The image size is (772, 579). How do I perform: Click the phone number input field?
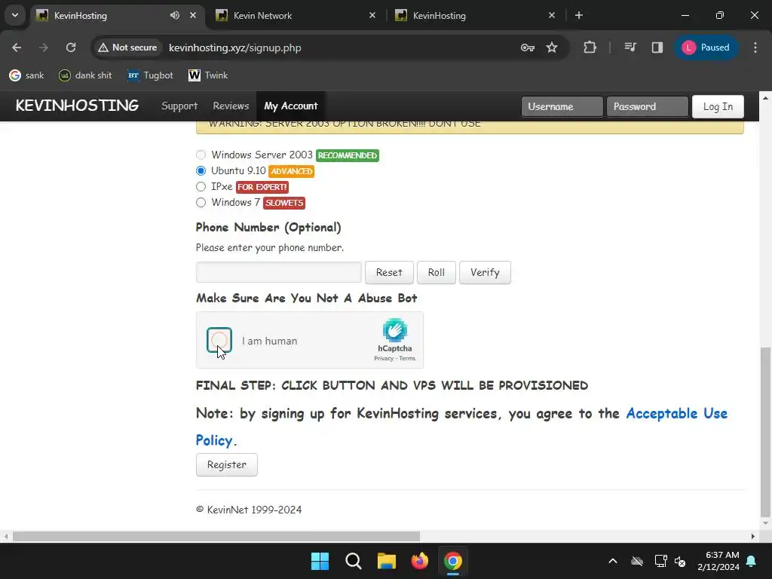point(279,272)
